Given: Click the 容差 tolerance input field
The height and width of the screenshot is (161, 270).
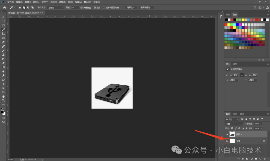Looking at the screenshot, I should click(75, 7).
